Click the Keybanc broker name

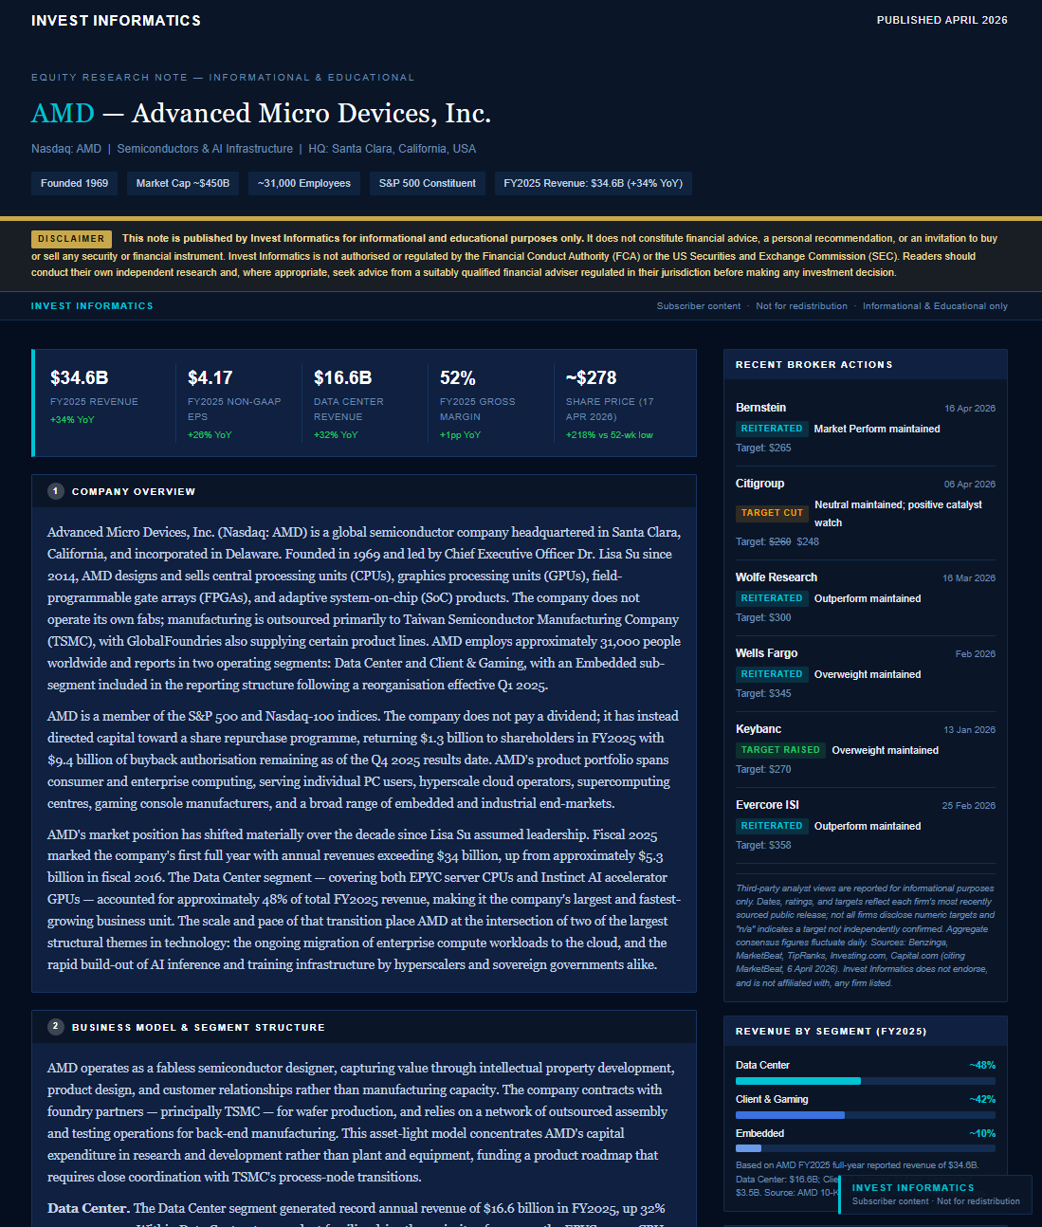click(759, 729)
